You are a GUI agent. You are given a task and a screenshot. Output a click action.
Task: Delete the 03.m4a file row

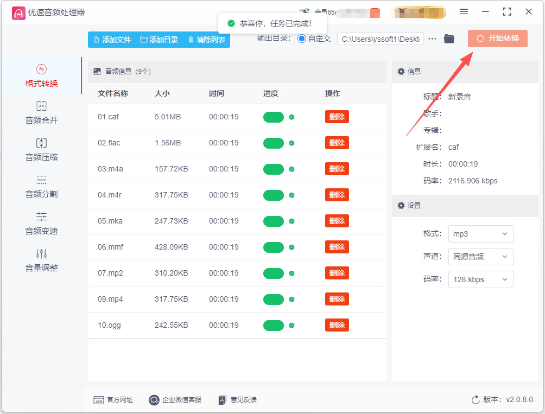pos(337,169)
